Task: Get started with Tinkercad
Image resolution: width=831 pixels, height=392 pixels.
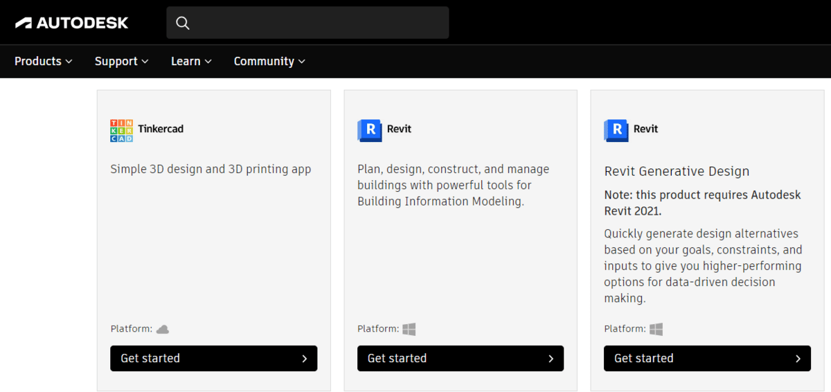Action: (x=214, y=358)
